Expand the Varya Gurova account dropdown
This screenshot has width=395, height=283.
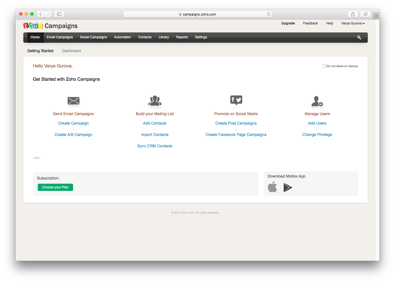coord(353,23)
